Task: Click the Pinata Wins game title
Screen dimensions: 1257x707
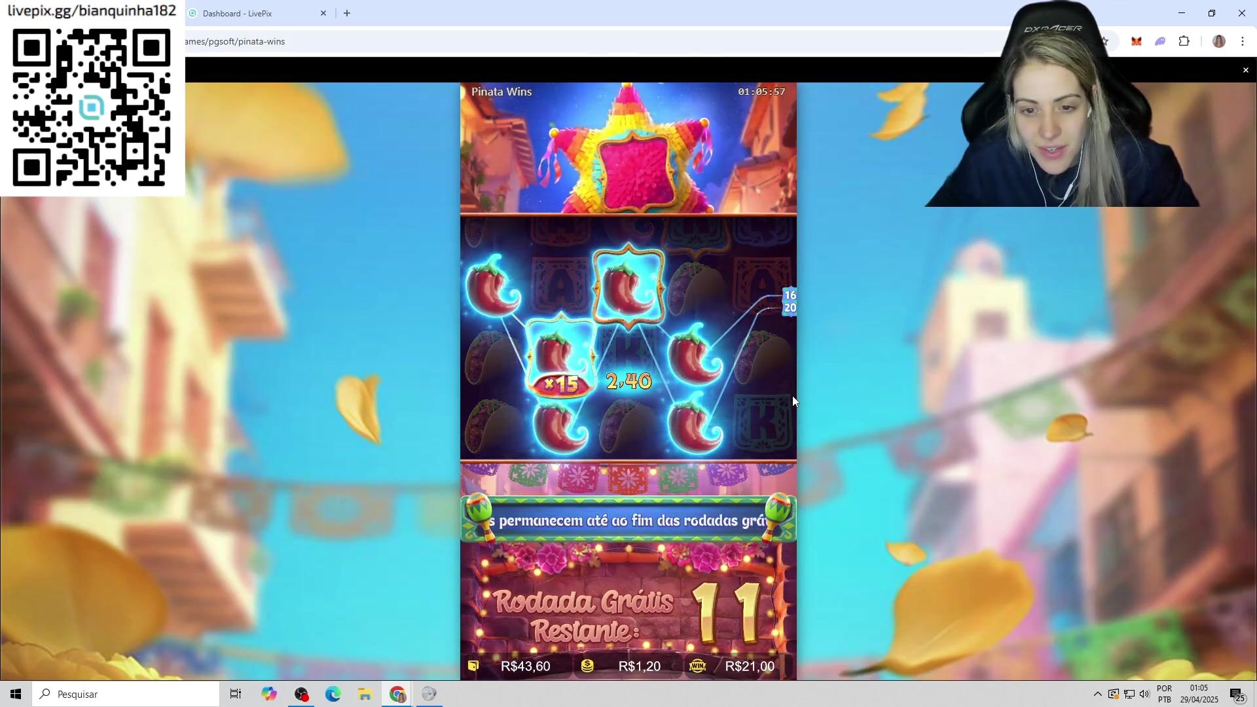Action: 501,92
